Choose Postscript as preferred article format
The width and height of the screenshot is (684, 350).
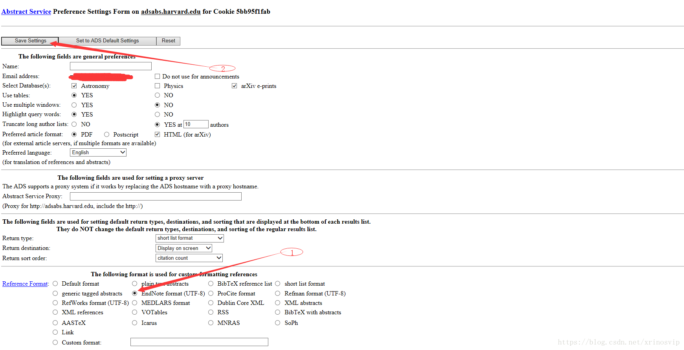coord(106,135)
